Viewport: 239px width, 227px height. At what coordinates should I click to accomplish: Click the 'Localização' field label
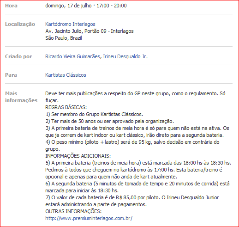[20, 24]
